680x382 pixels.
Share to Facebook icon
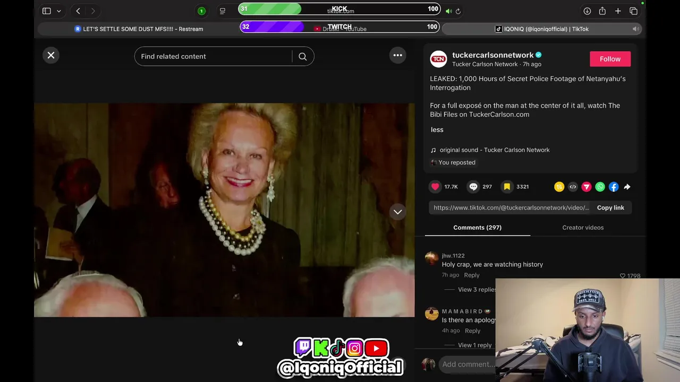[x=614, y=187]
